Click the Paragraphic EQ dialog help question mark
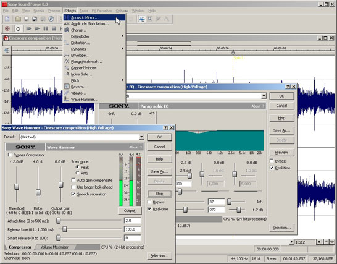The height and width of the screenshot is (264, 337). [288, 87]
